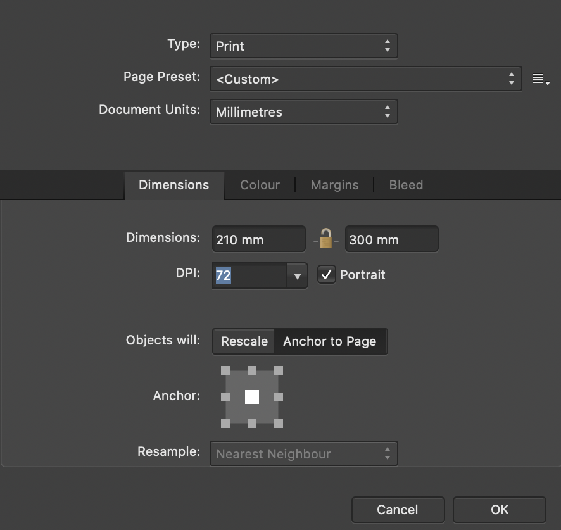Select Rescale for objects
Screen dimensions: 561x530
pyautogui.click(x=244, y=341)
